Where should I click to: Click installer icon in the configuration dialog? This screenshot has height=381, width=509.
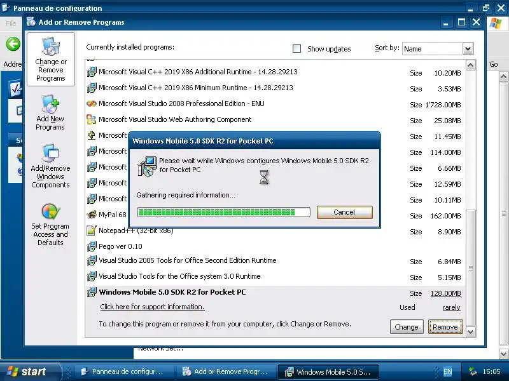click(x=147, y=166)
